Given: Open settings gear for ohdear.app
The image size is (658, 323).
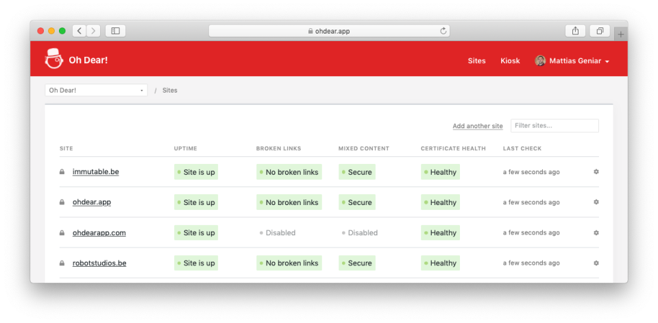Looking at the screenshot, I should click(596, 202).
